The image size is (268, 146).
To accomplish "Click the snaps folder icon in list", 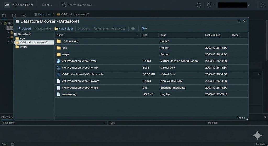I will pos(59,54).
